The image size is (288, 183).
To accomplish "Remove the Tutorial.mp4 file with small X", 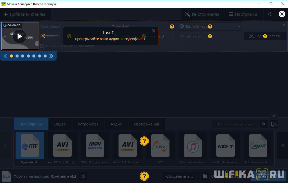I will 284,25.
